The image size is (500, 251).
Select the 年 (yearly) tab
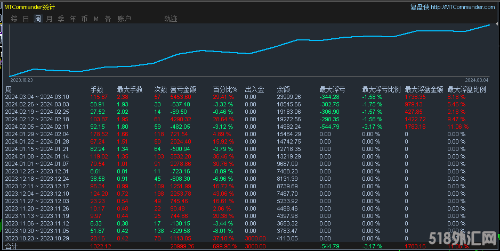(73, 19)
